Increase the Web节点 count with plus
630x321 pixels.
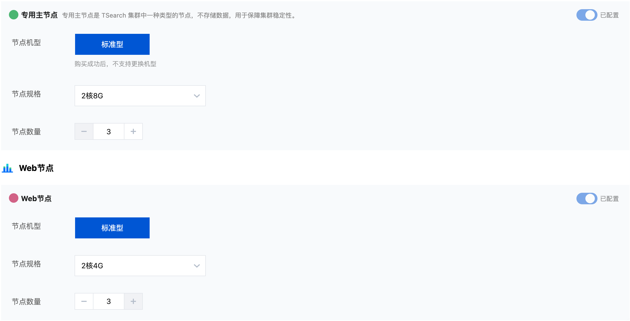click(x=133, y=301)
